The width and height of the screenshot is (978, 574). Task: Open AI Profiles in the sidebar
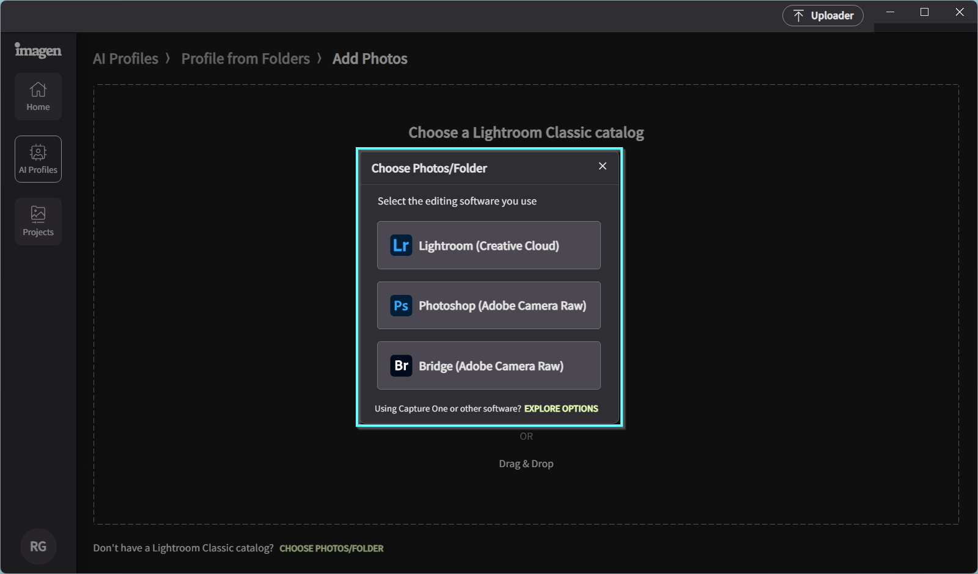[x=38, y=159]
